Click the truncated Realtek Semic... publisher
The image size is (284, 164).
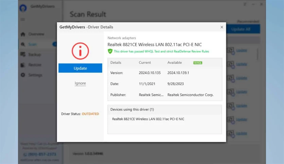click(151, 95)
